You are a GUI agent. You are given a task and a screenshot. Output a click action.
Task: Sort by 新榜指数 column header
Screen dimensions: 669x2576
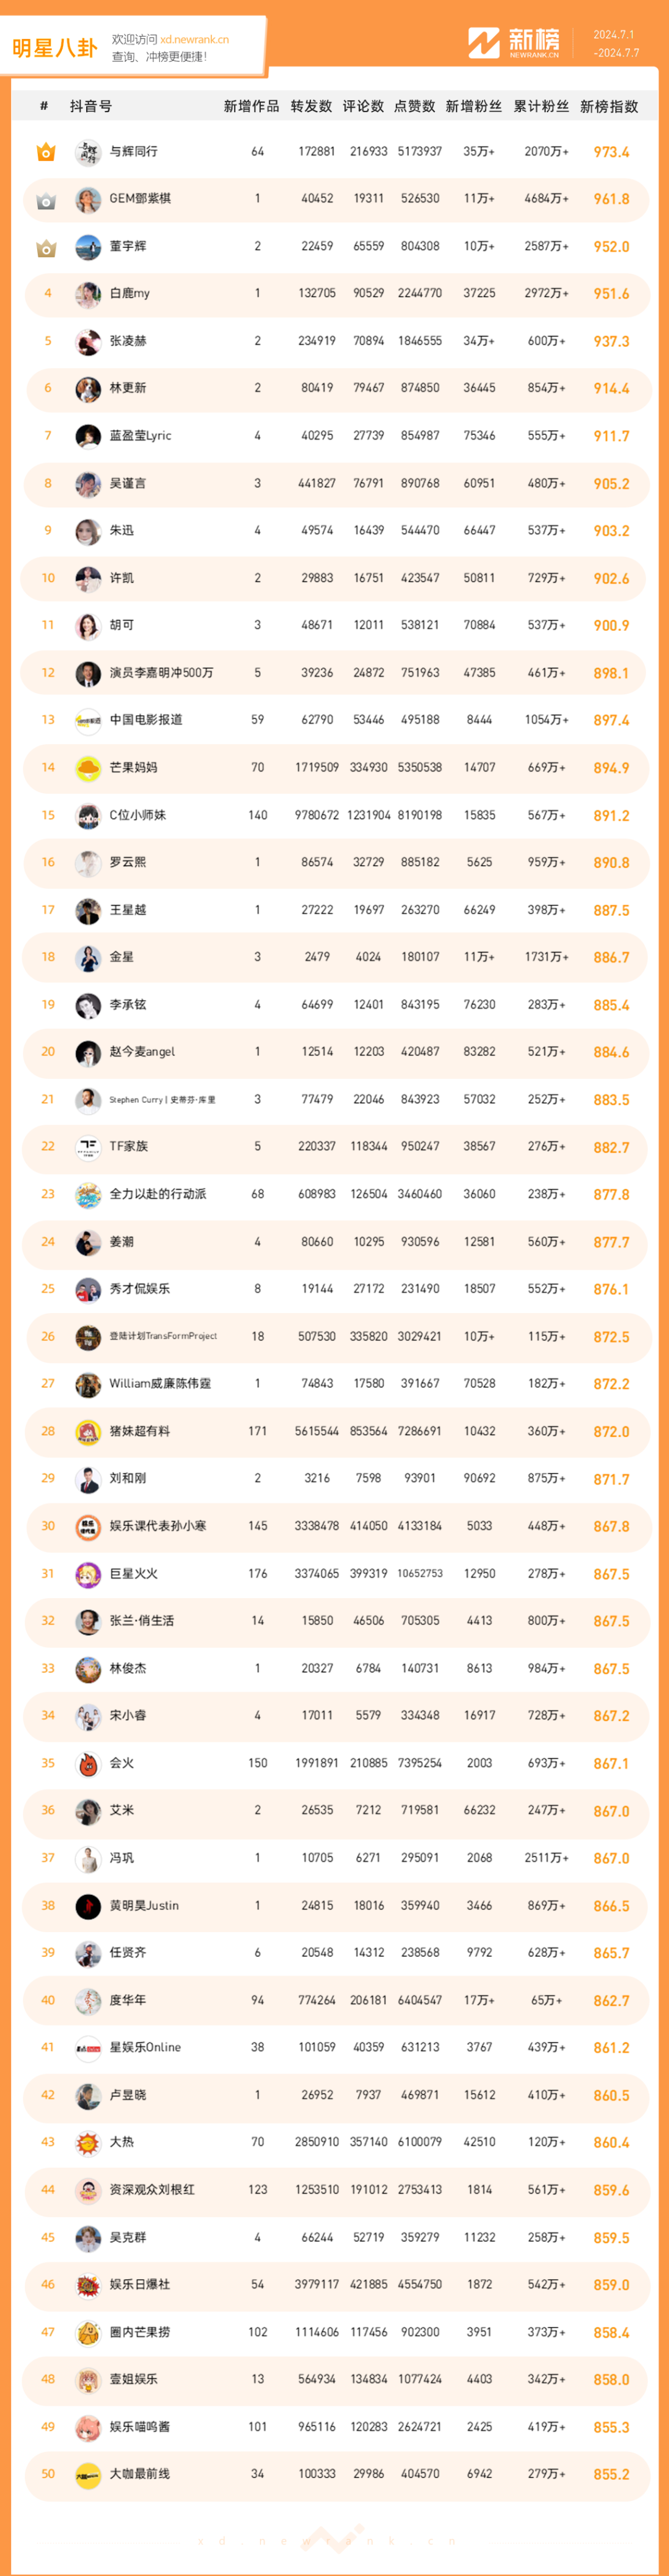(609, 106)
